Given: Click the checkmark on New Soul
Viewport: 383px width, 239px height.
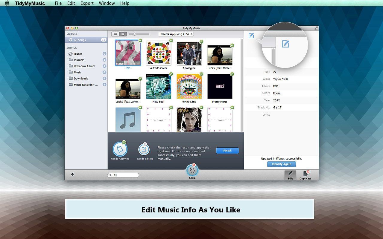Looking at the screenshot, I should pos(171,74).
